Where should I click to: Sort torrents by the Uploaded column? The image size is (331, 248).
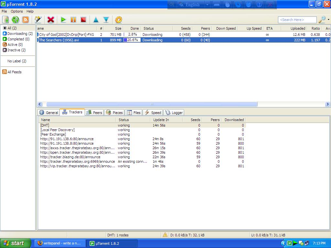tap(294, 28)
